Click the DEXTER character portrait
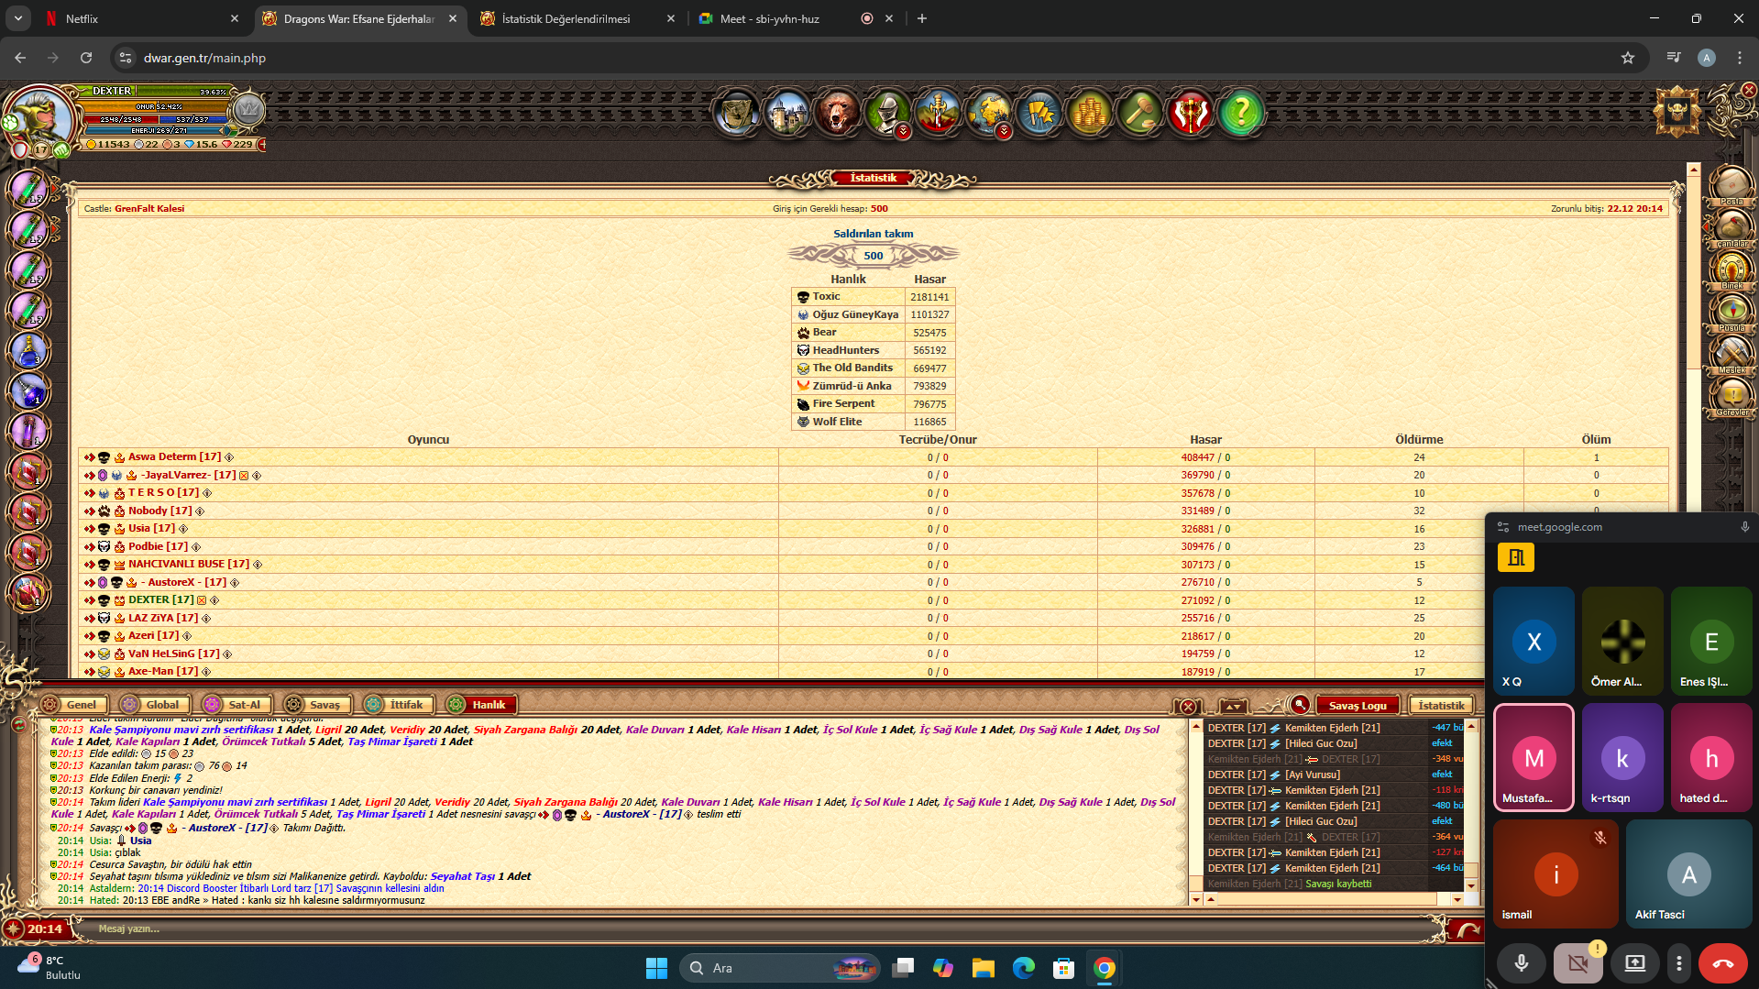 [40, 119]
